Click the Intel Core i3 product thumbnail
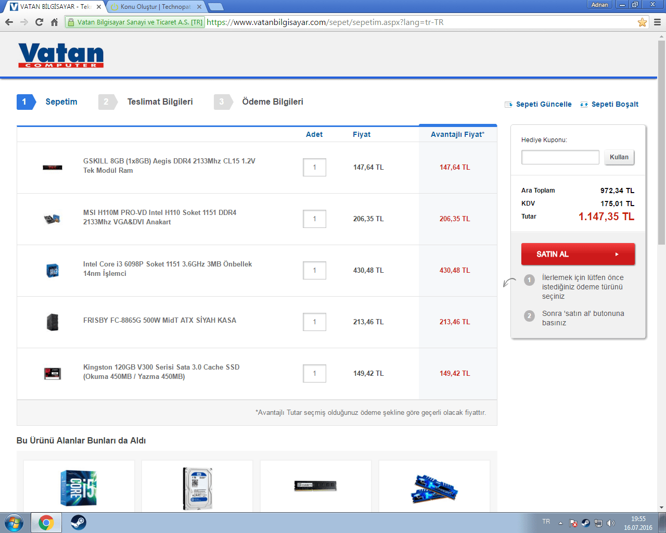This screenshot has width=666, height=533. tap(53, 271)
